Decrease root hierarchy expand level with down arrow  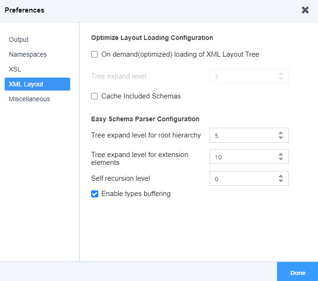[x=280, y=137]
